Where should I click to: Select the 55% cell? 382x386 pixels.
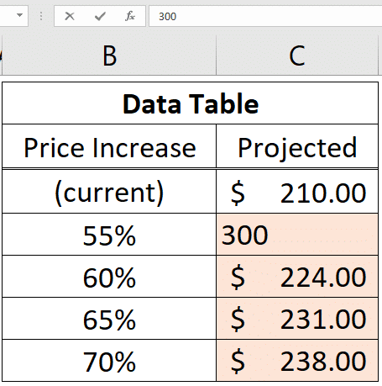tap(109, 235)
